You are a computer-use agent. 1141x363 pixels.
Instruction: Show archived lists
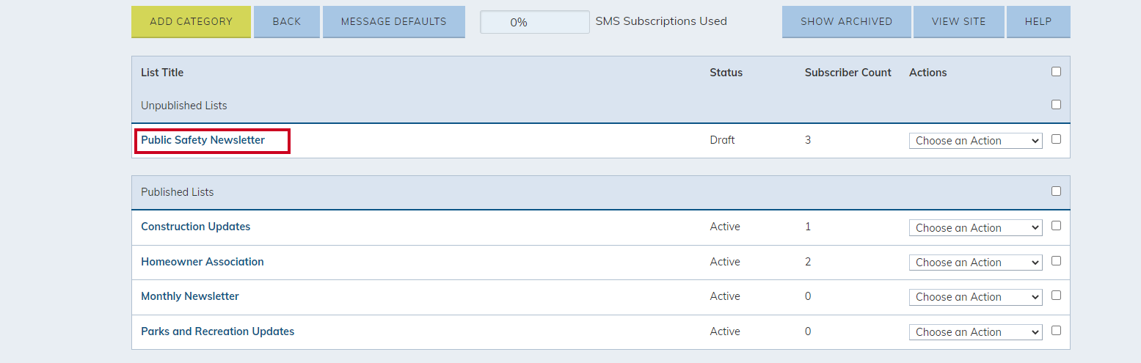(846, 21)
